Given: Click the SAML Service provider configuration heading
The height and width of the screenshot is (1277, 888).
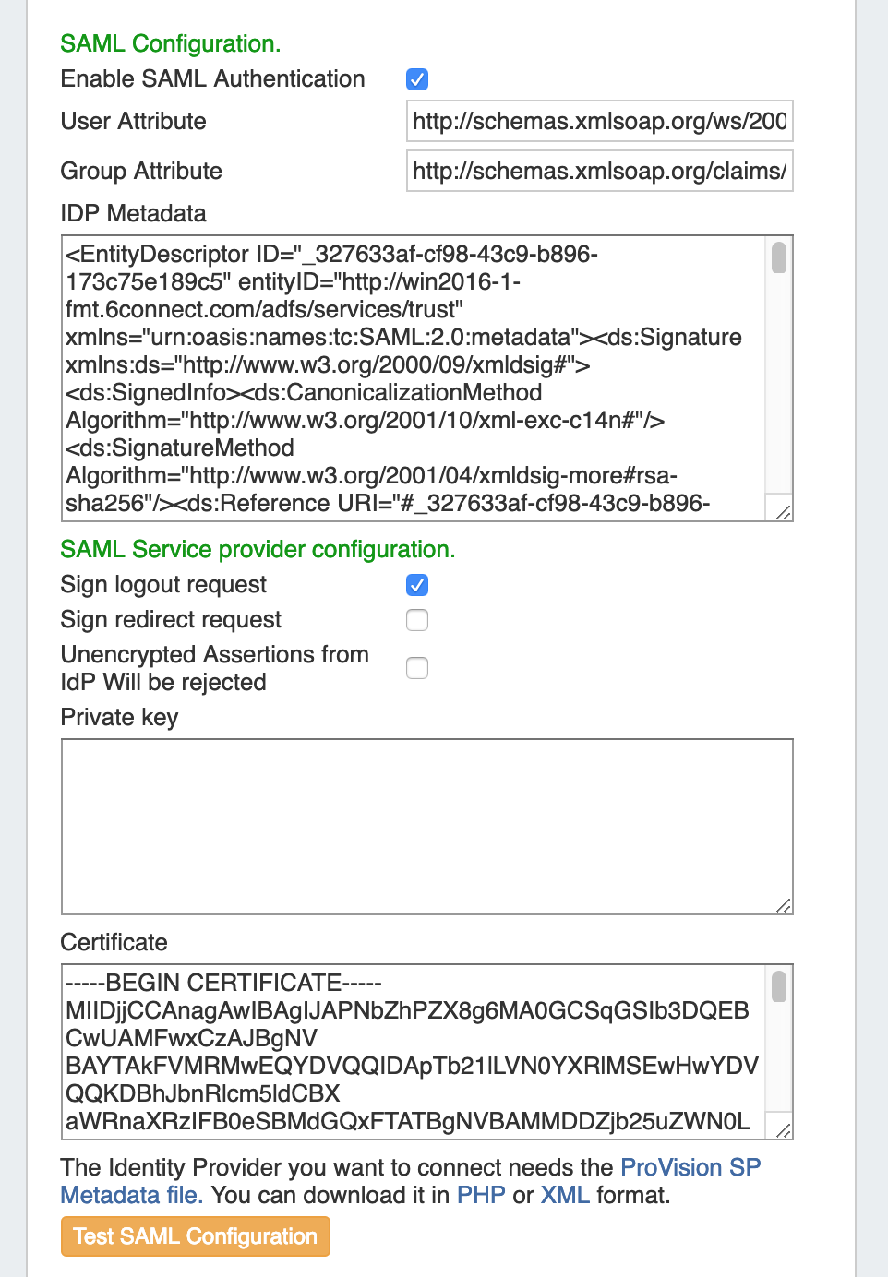Looking at the screenshot, I should (258, 550).
